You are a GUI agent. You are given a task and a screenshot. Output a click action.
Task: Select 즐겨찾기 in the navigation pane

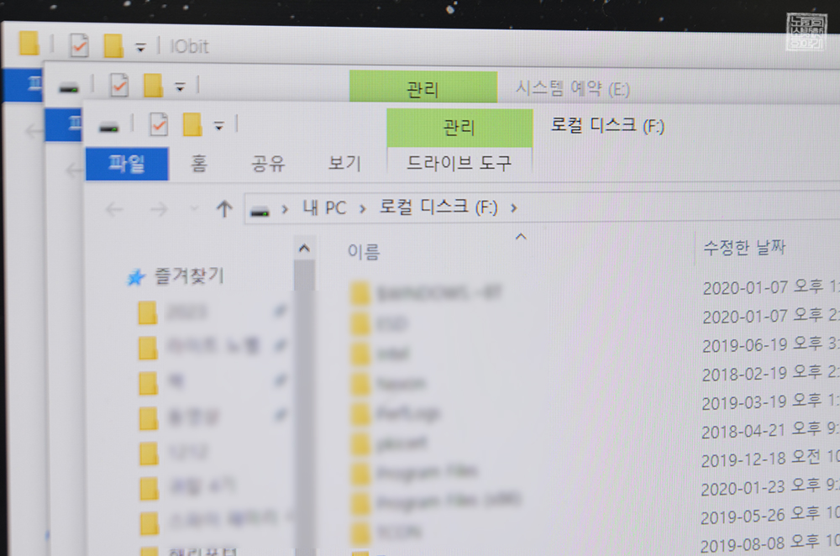(189, 275)
